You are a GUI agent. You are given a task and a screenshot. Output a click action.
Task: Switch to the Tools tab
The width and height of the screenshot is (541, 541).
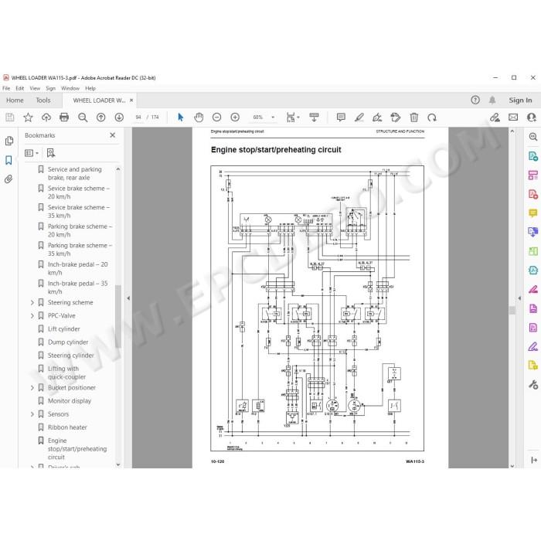43,100
